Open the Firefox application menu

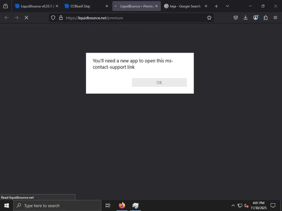275,18
